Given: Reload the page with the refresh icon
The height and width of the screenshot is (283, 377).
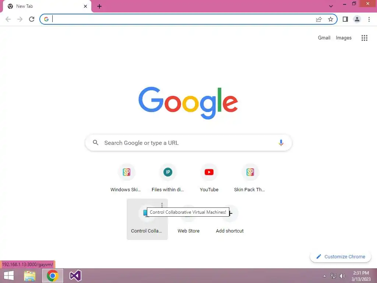Looking at the screenshot, I should pyautogui.click(x=32, y=19).
